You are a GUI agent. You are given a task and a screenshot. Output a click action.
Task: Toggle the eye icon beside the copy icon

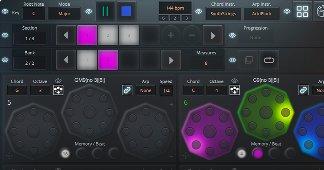click(232, 60)
